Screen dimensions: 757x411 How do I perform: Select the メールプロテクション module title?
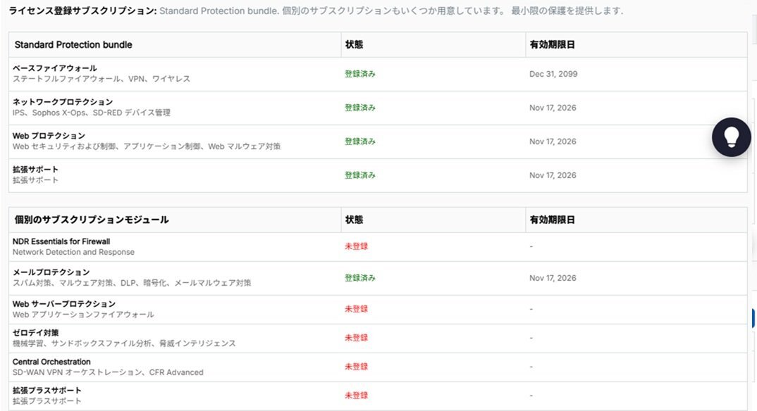tap(51, 272)
